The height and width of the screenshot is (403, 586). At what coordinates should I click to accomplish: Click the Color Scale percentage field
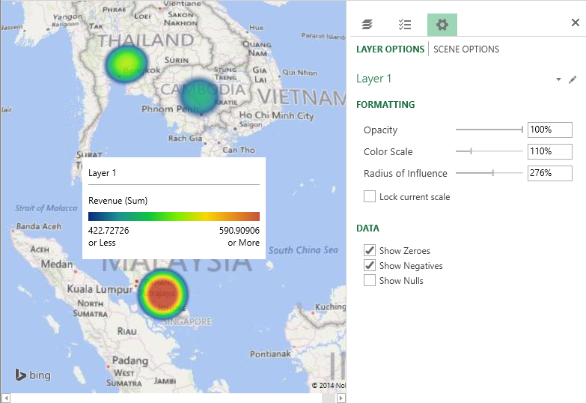[x=549, y=151]
